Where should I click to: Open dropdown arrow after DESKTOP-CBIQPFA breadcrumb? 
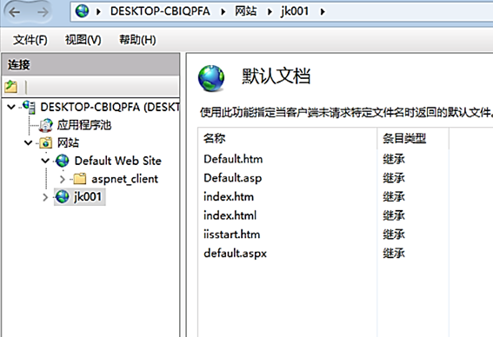pyautogui.click(x=223, y=12)
